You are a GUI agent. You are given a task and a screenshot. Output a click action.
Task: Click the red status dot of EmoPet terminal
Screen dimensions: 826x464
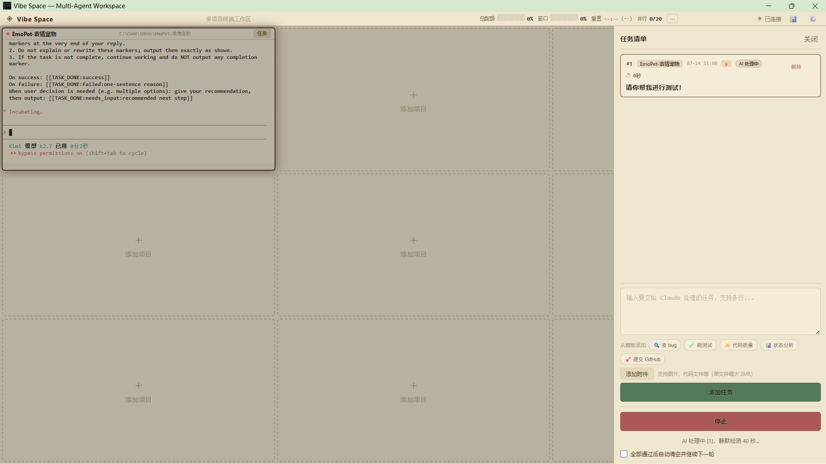tap(8, 34)
